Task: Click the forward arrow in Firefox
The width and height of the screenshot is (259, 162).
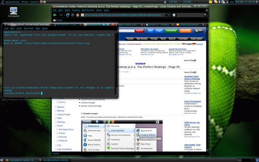Action: tap(61, 15)
